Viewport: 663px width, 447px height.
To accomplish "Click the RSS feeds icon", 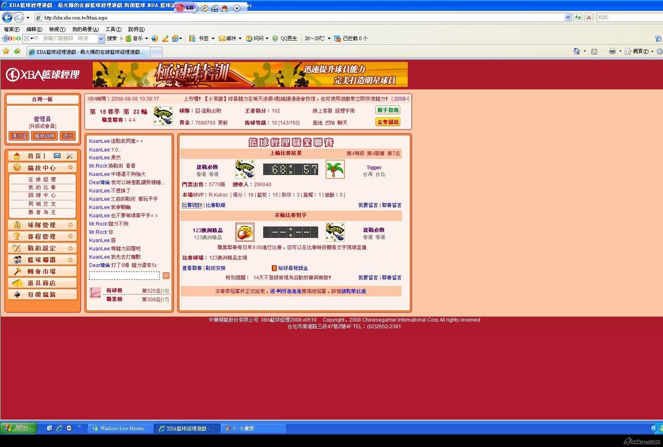I will pos(594,51).
